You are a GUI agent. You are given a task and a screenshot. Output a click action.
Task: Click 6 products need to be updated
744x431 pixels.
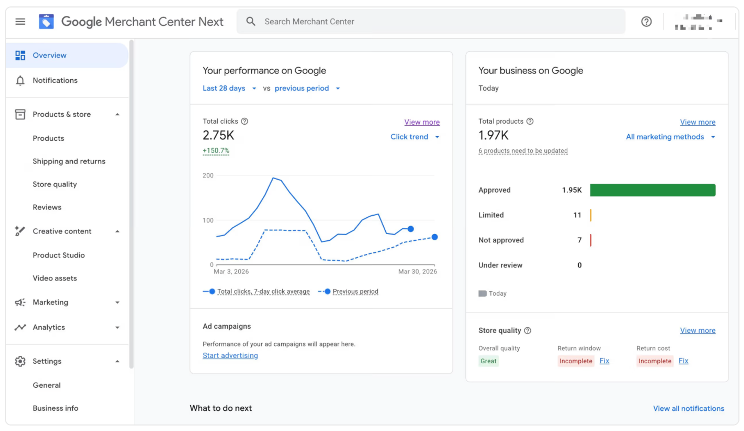pyautogui.click(x=523, y=151)
